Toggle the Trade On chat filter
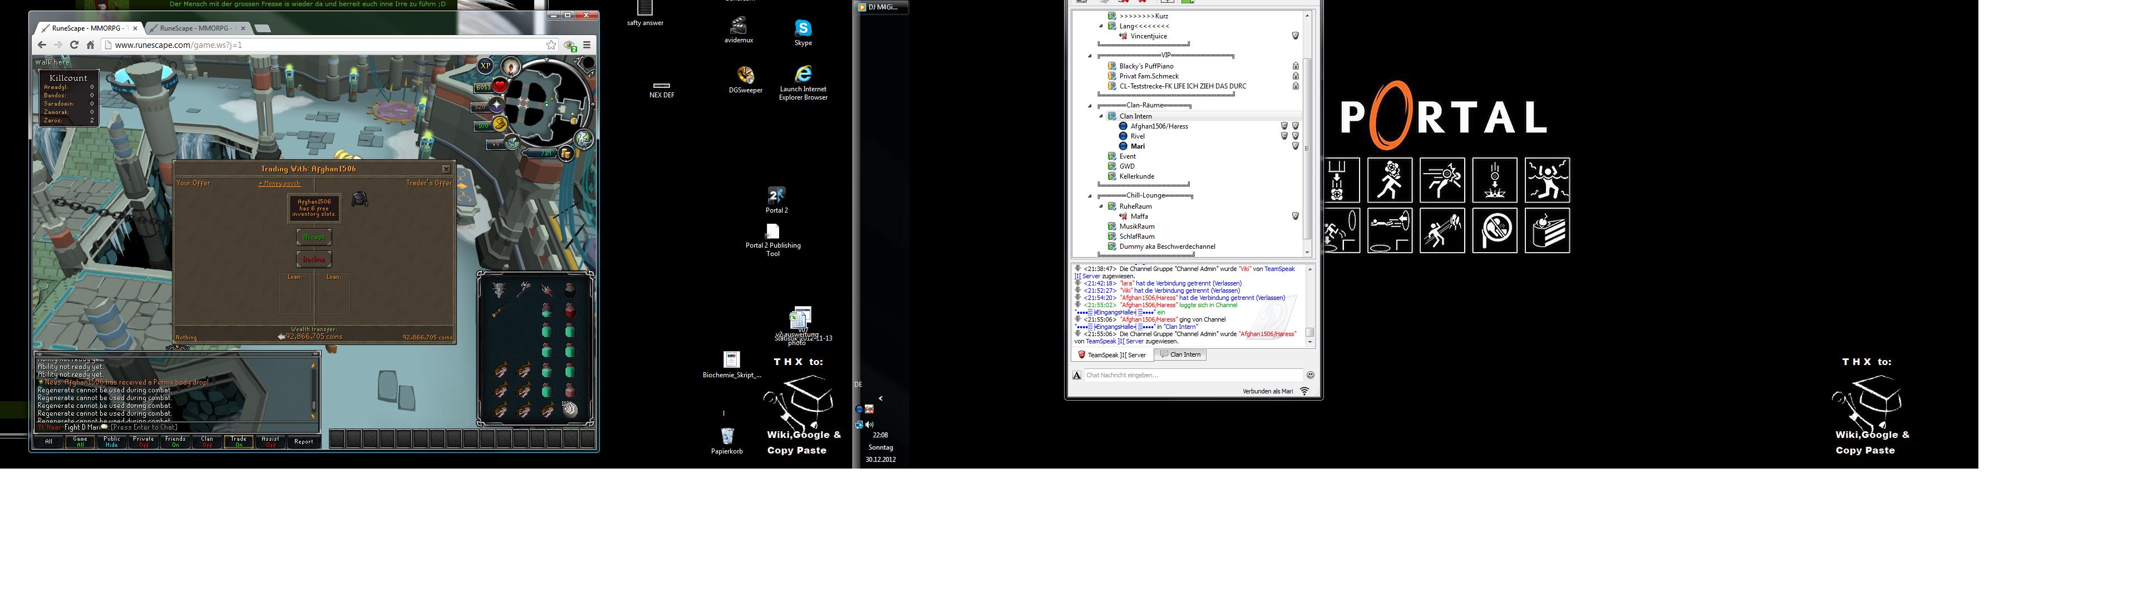 tap(238, 442)
